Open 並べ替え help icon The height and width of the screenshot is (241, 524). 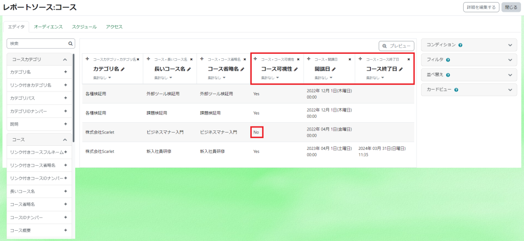coord(448,75)
